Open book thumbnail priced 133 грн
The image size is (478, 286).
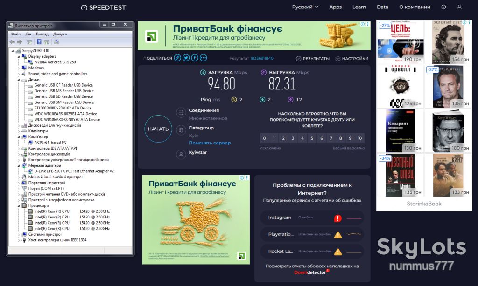pos(448,175)
